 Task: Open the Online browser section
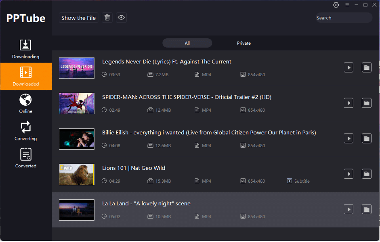coord(25,103)
